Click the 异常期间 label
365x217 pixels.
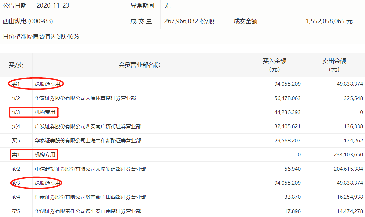coord(143,6)
